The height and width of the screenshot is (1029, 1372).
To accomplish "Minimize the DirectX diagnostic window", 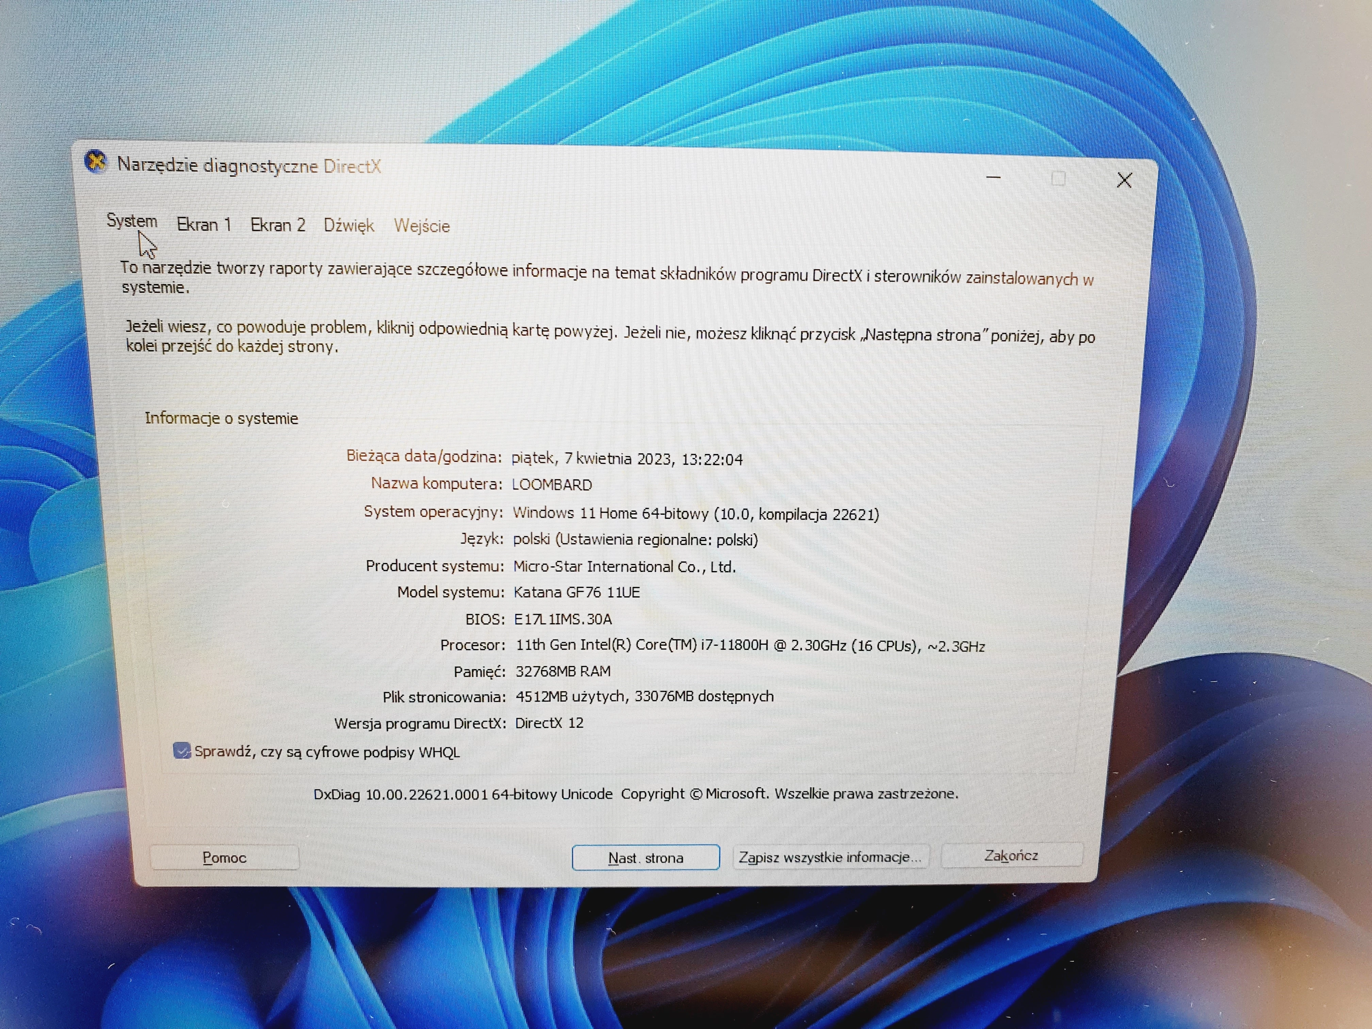I will click(x=994, y=178).
